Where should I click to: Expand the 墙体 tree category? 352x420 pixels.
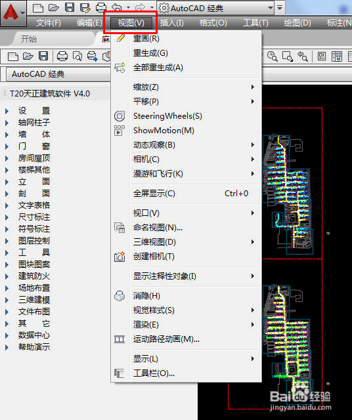click(7, 135)
